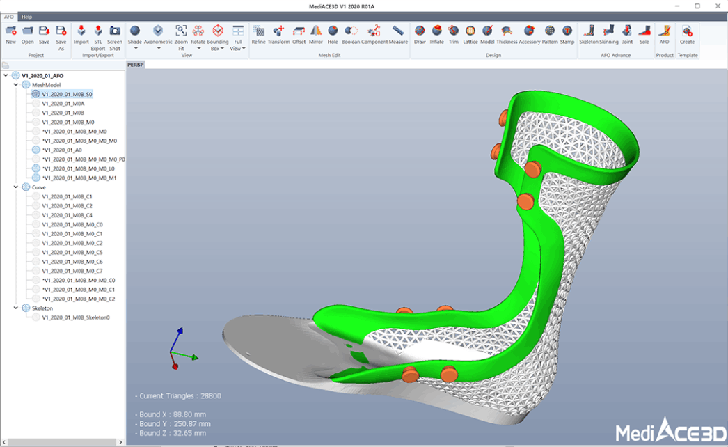
Task: Activate the Refine mesh tool
Action: click(x=259, y=31)
